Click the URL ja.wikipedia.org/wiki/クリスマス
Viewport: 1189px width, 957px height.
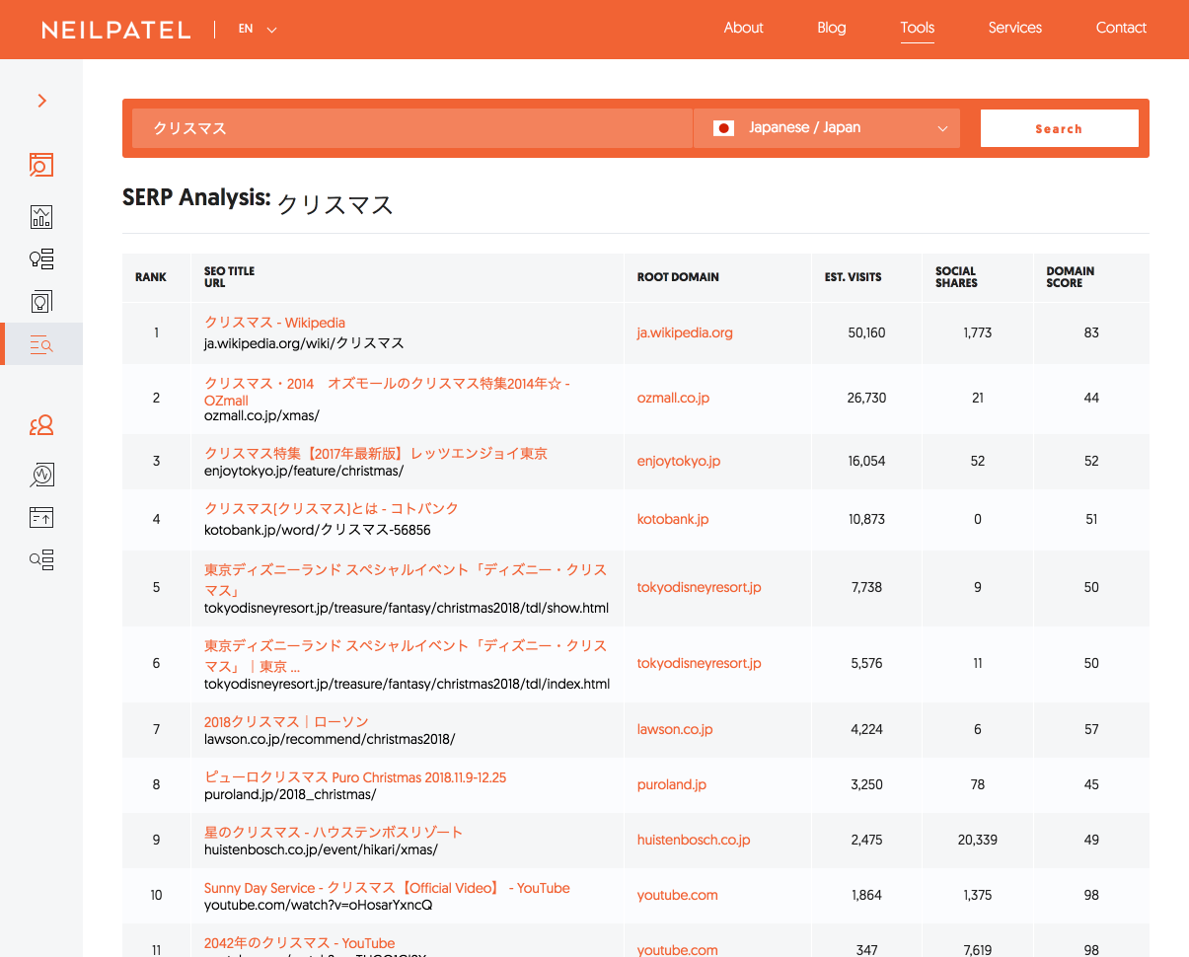304,343
